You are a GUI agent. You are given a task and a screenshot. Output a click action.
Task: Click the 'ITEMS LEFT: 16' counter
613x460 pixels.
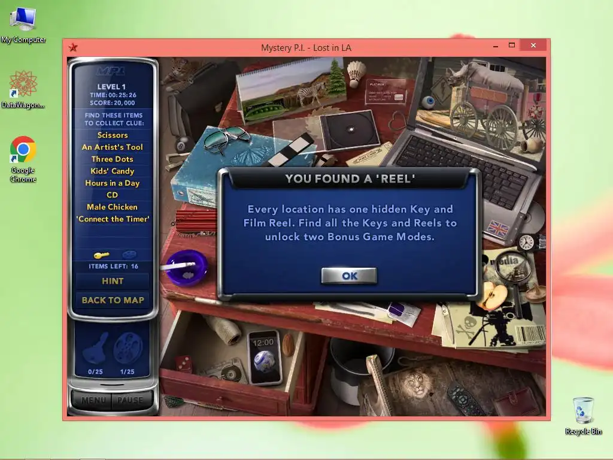click(x=113, y=266)
